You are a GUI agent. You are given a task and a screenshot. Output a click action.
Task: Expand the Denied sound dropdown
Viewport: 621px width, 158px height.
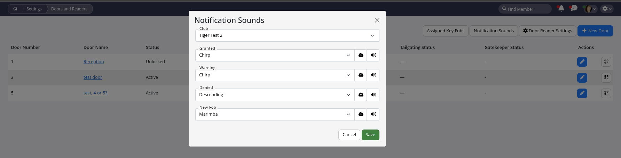(275, 95)
